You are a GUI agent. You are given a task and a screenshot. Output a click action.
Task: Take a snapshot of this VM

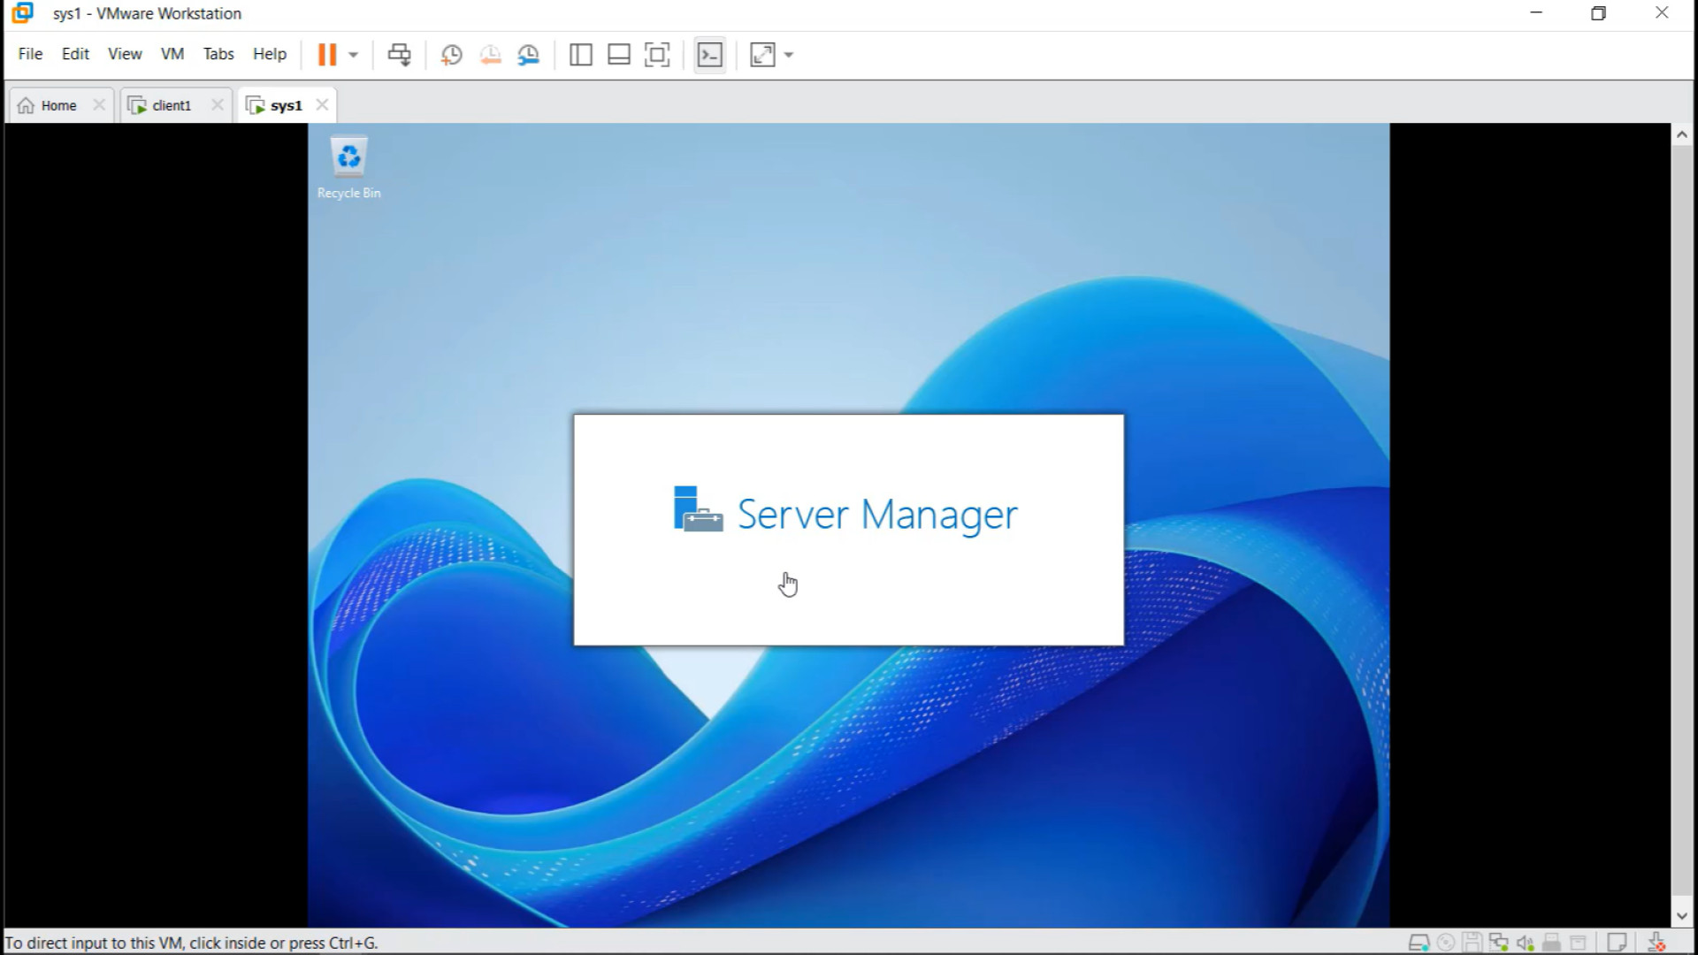(x=451, y=55)
